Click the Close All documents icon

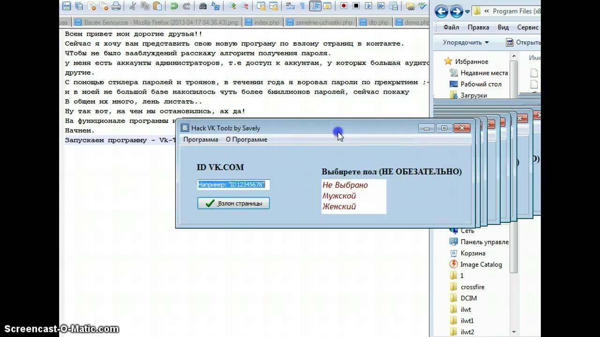tap(103, 6)
